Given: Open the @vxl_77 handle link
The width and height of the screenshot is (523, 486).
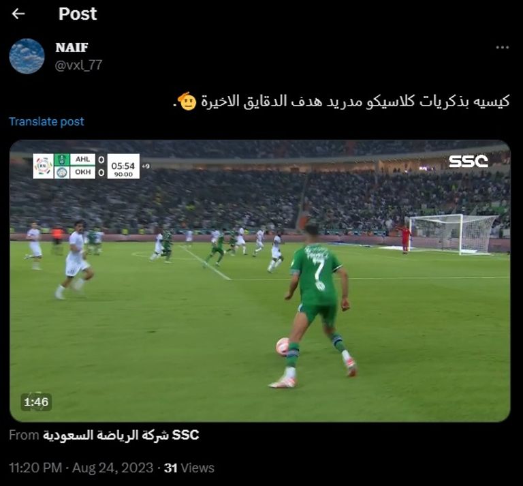Looking at the screenshot, I should click(78, 65).
